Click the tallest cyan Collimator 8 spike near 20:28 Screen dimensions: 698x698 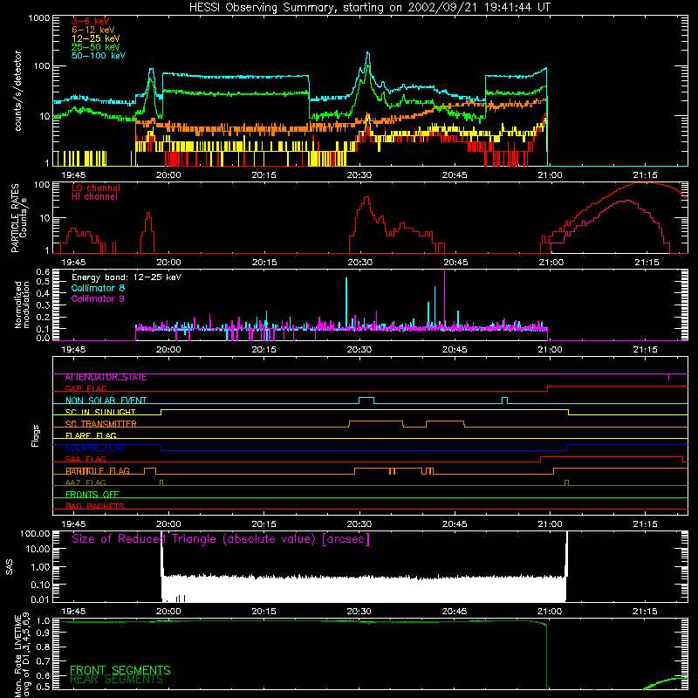point(346,303)
